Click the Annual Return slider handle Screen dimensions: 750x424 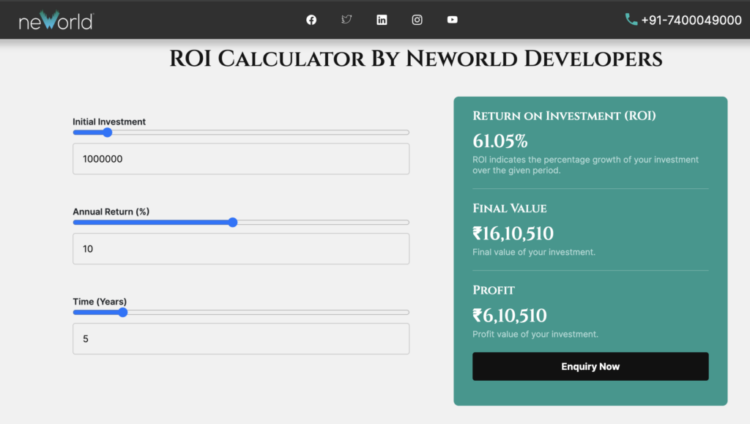(x=233, y=223)
